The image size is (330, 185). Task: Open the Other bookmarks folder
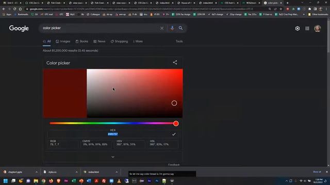click(318, 14)
